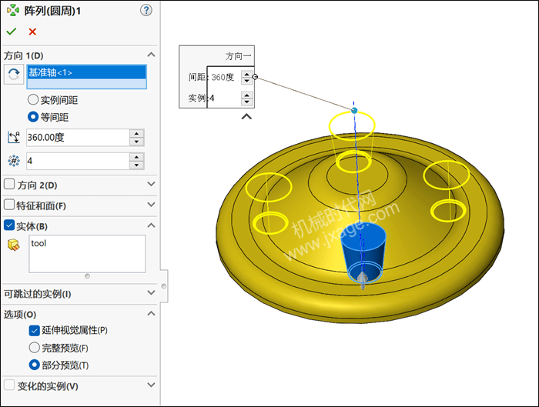Viewport: 539px width, 407px height.
Task: Click the circular pattern feature icon
Action: tap(13, 10)
